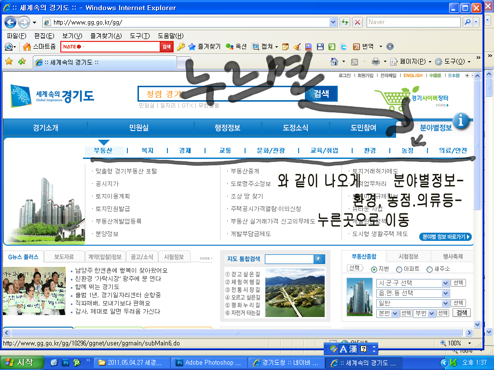The width and height of the screenshot is (494, 370).
Task: Switch to Adobe Photoshop in the taskbar
Action: pos(209,363)
